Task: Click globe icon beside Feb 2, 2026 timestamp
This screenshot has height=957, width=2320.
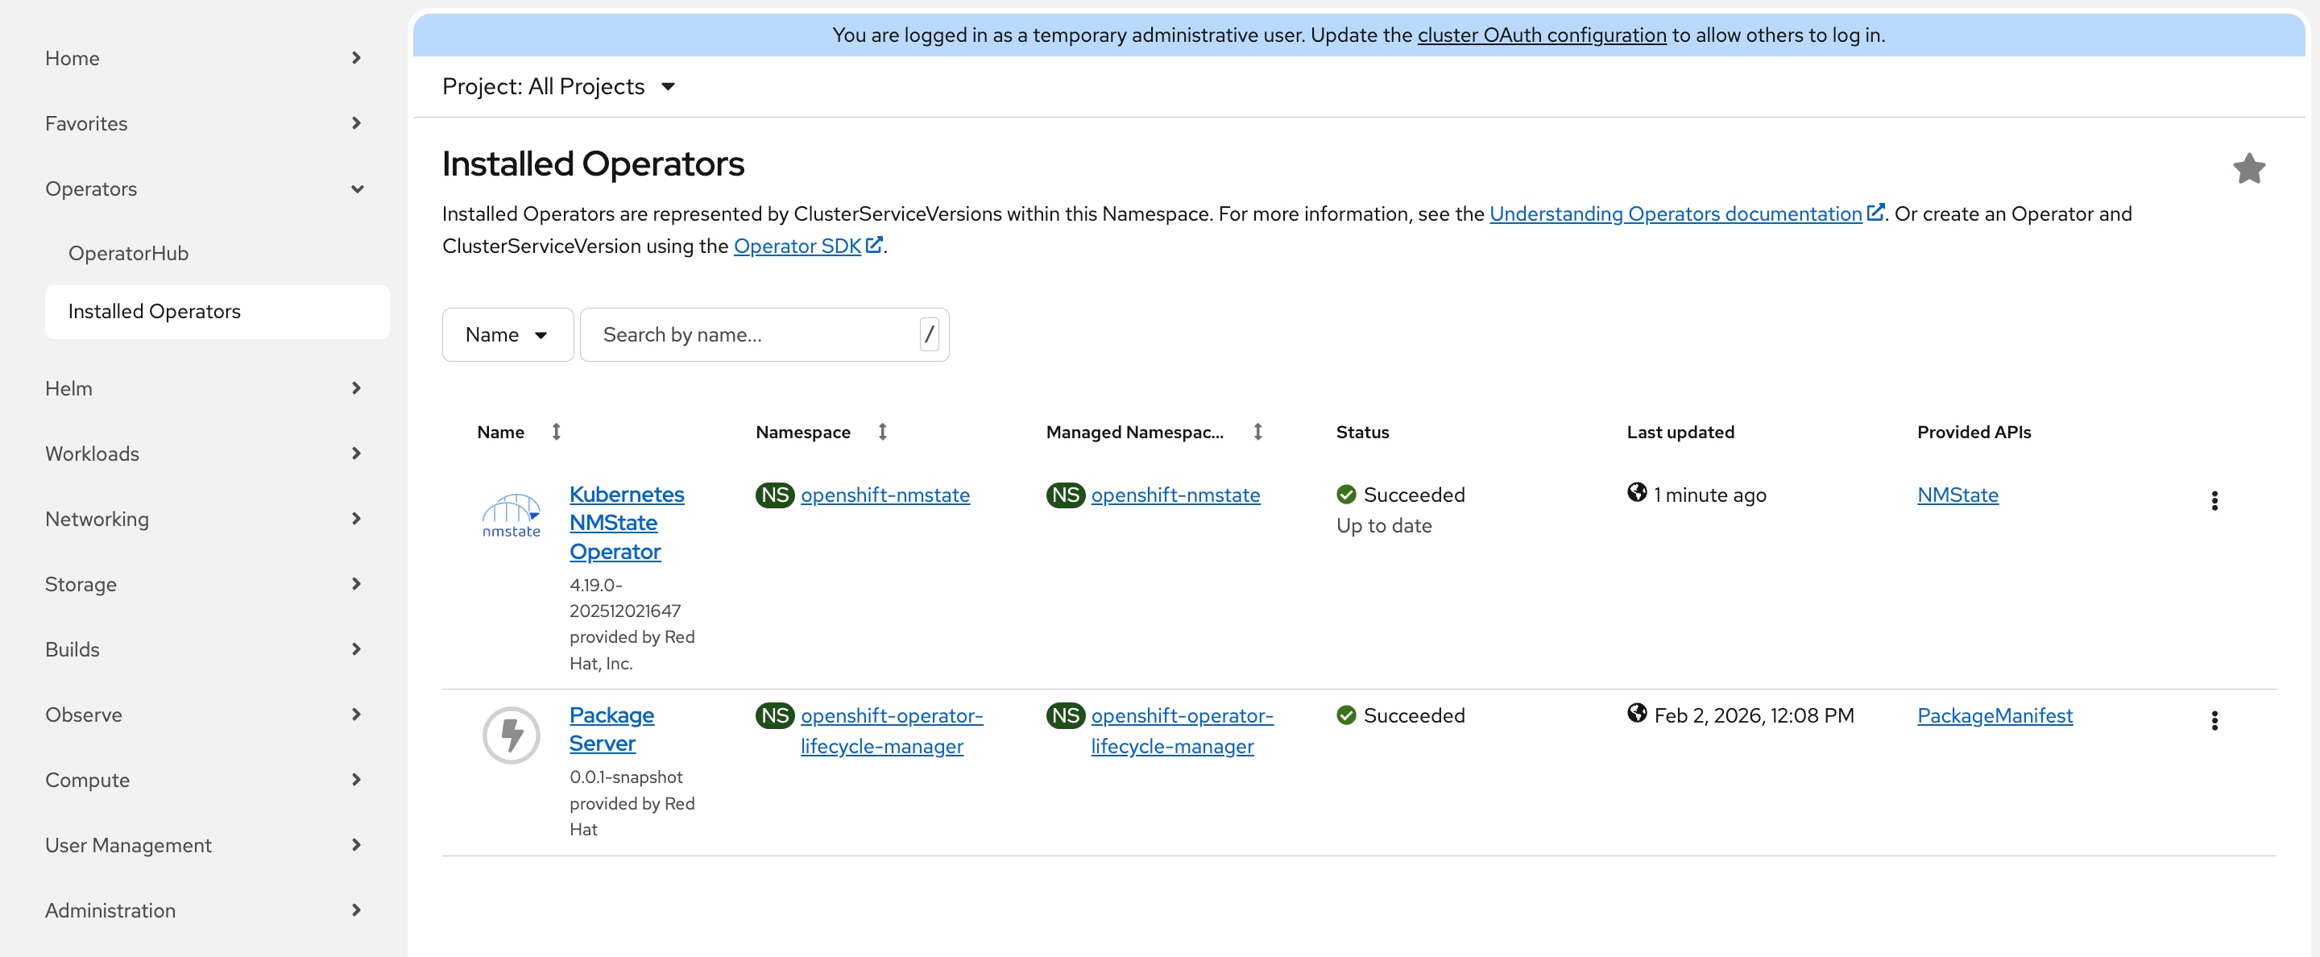Action: point(1636,713)
